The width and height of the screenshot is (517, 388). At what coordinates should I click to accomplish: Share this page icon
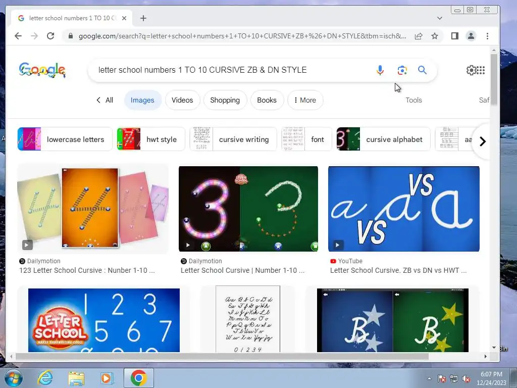tap(419, 36)
